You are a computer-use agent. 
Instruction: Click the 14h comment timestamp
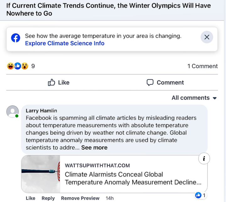click(110, 198)
